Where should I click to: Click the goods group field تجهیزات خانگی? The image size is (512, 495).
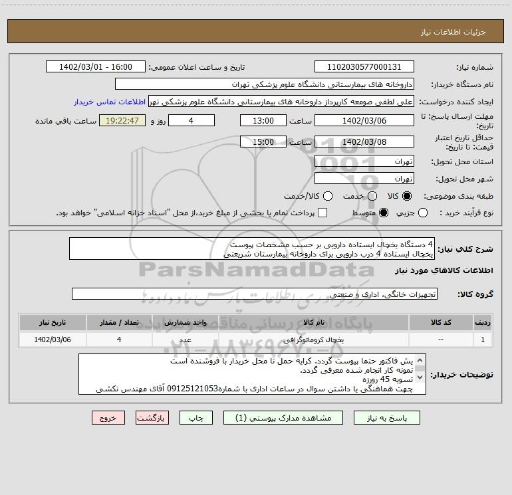[255, 294]
